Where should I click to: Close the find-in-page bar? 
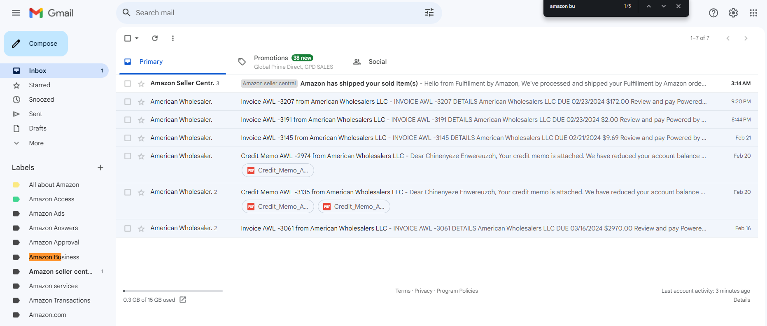[x=678, y=6]
